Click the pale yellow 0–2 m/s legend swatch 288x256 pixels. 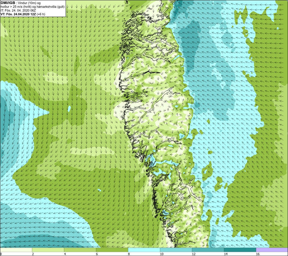coord(16,250)
